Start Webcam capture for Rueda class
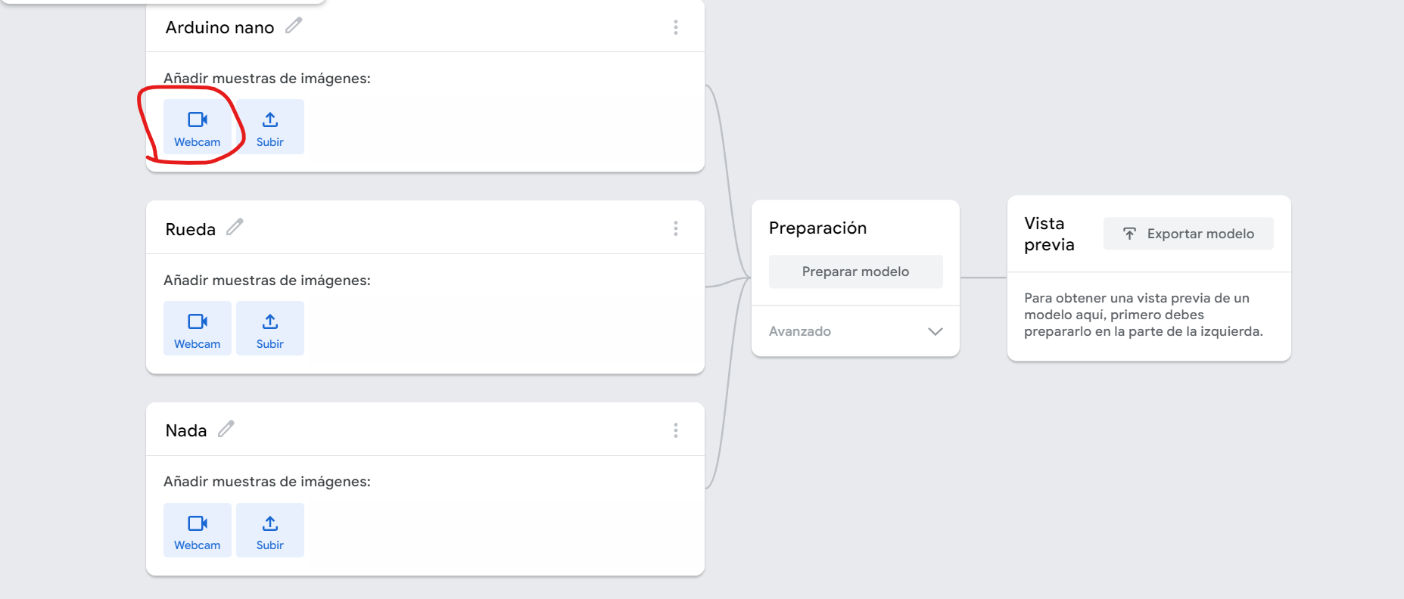This screenshot has height=599, width=1404. coord(198,328)
